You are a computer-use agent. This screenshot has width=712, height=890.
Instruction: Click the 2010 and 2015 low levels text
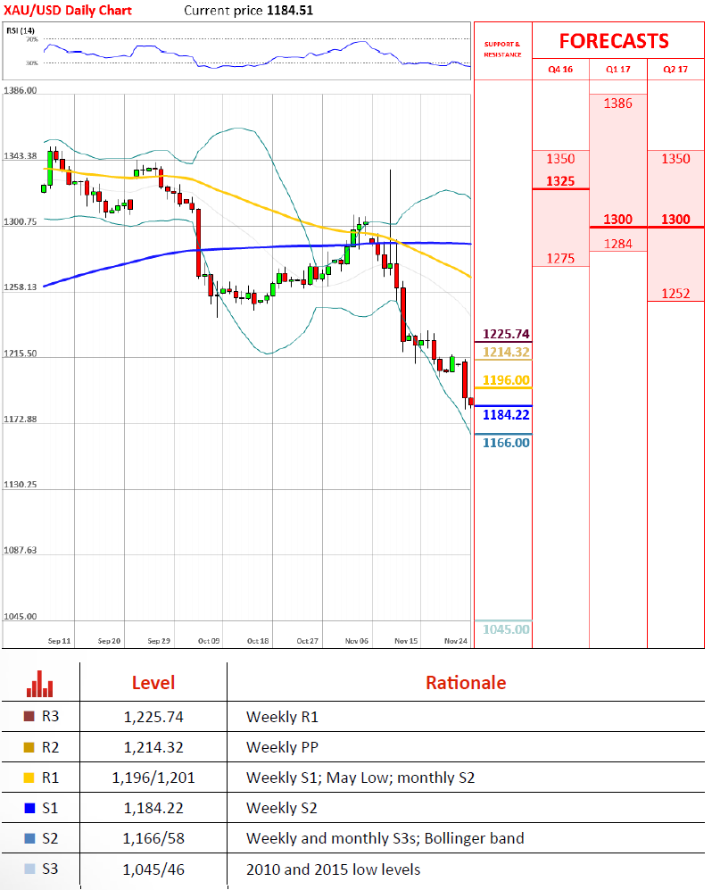click(x=333, y=869)
